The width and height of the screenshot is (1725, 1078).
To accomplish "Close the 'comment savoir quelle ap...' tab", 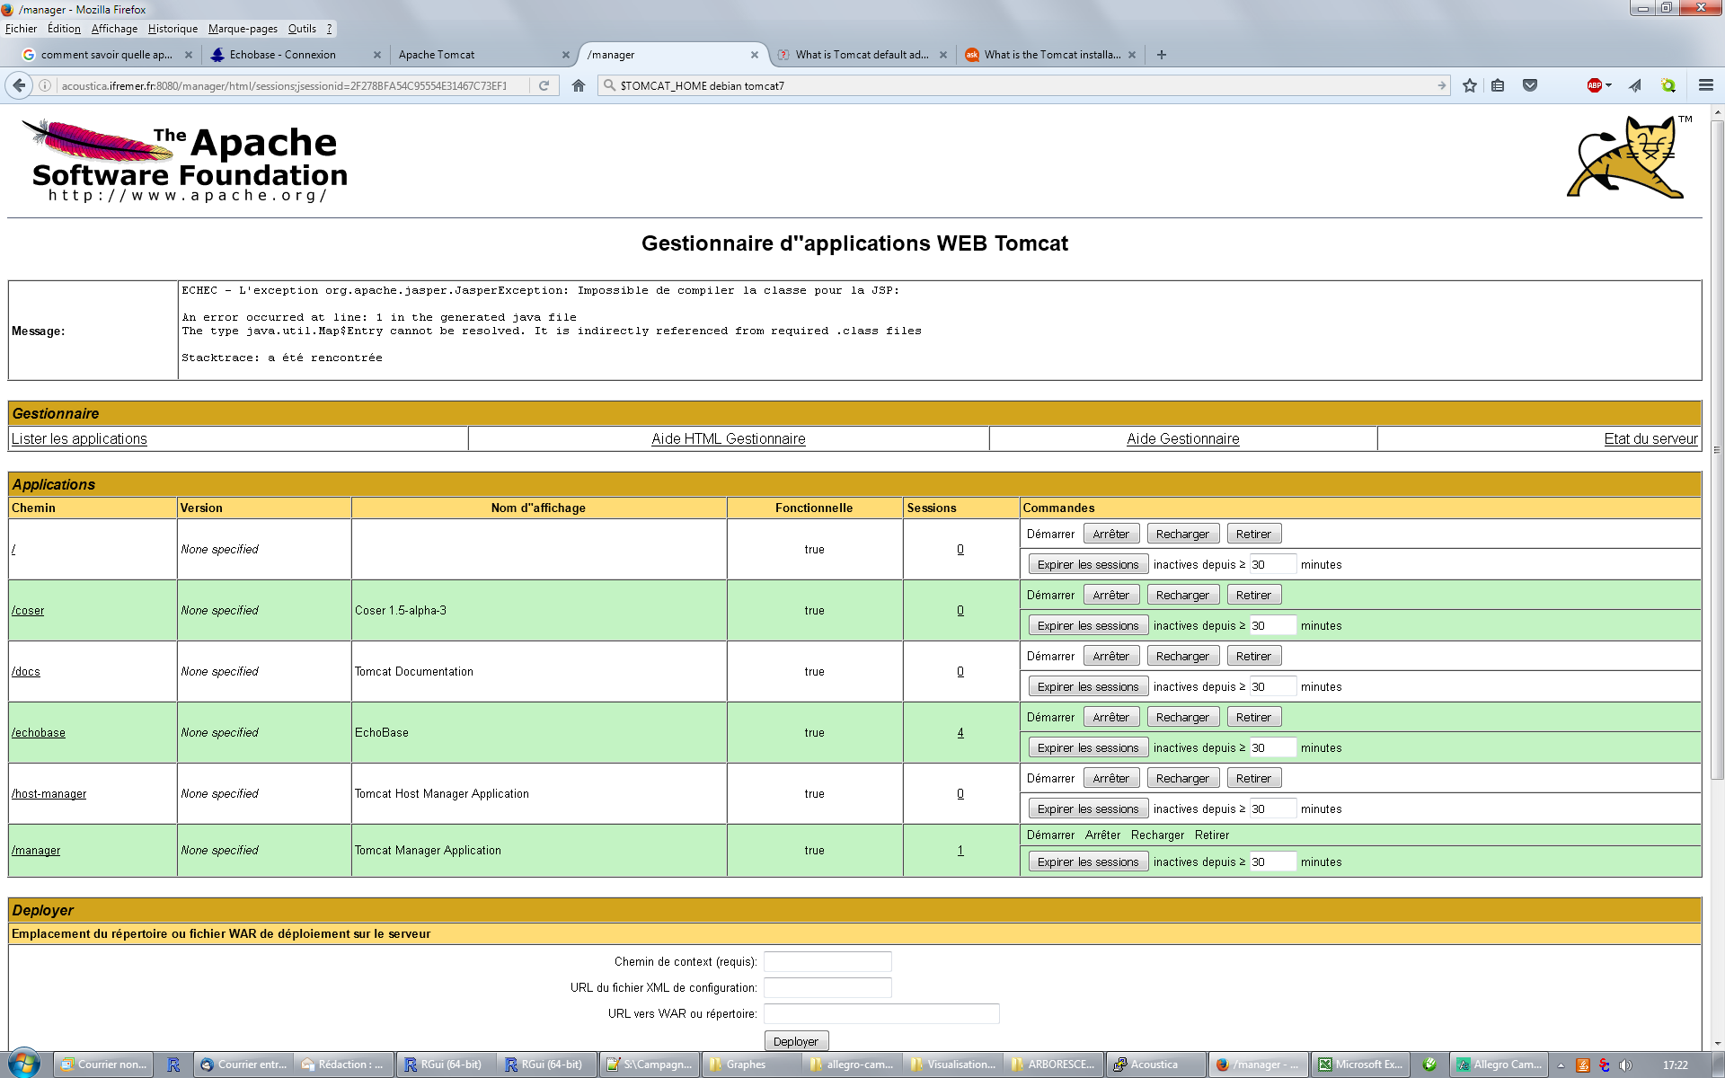I will [189, 55].
